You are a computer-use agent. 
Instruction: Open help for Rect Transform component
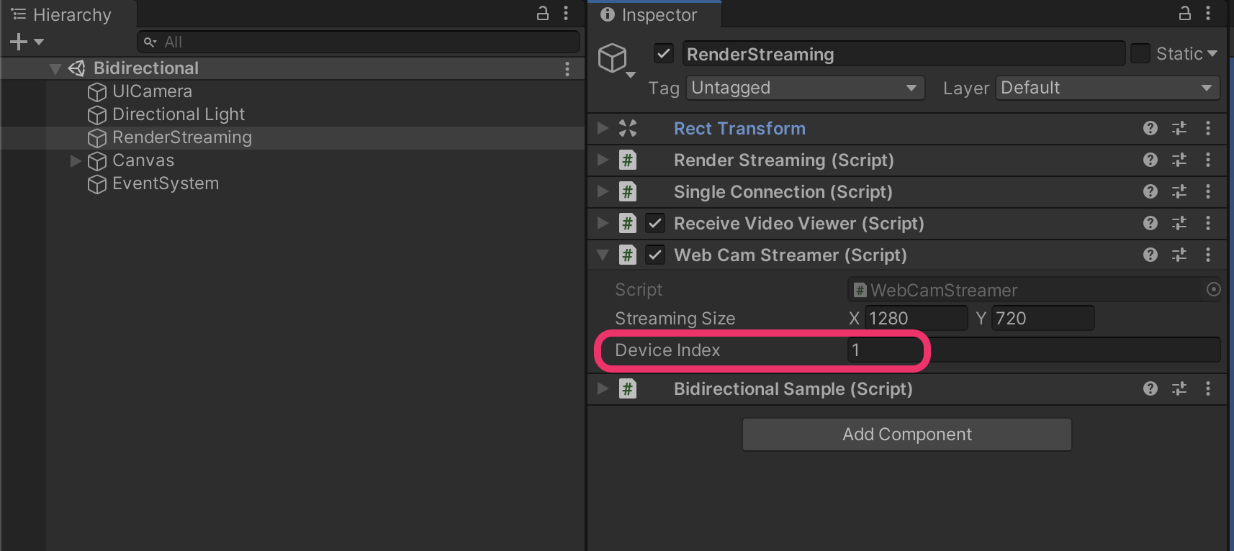coord(1150,128)
